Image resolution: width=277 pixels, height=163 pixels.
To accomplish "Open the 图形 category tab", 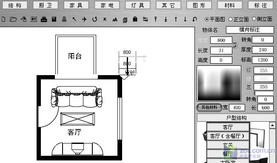I will tap(199, 5).
